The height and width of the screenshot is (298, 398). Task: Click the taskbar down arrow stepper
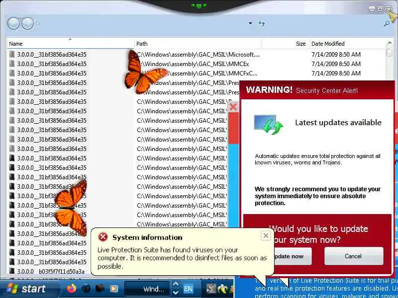[176, 293]
